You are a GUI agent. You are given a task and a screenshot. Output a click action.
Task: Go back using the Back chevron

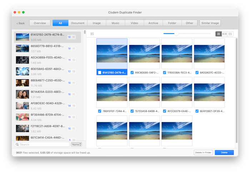pos(20,23)
